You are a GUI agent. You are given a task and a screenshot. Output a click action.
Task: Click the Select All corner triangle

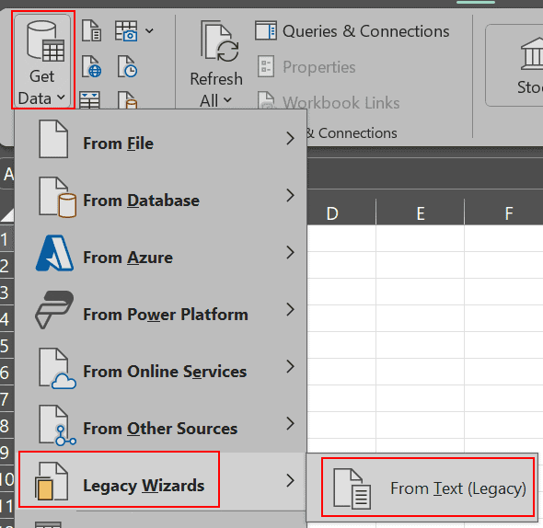pos(7,214)
